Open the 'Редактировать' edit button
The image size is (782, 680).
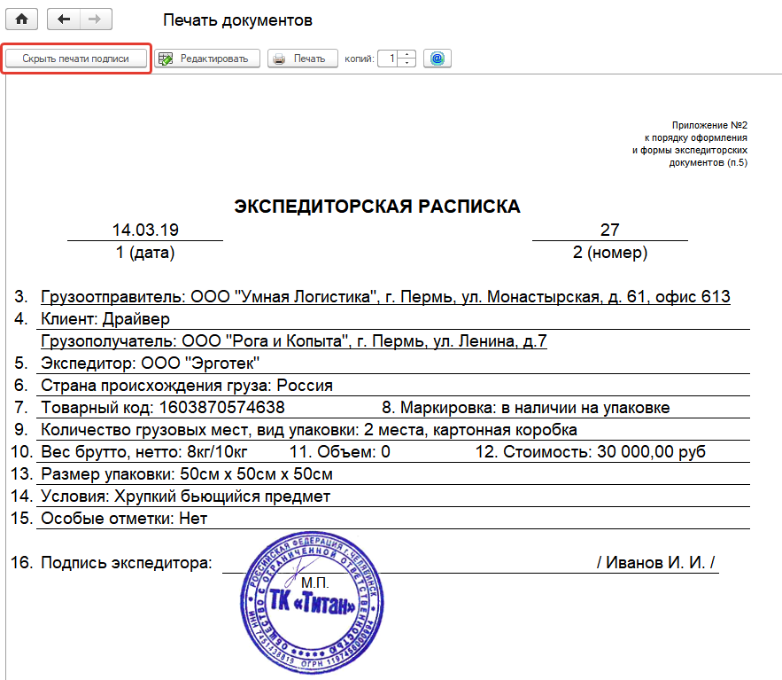pyautogui.click(x=207, y=59)
